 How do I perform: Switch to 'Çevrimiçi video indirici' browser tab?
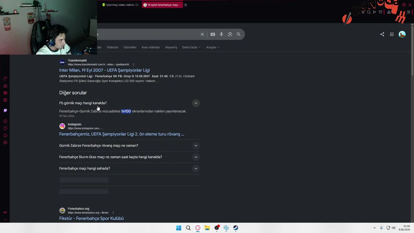tap(120, 5)
